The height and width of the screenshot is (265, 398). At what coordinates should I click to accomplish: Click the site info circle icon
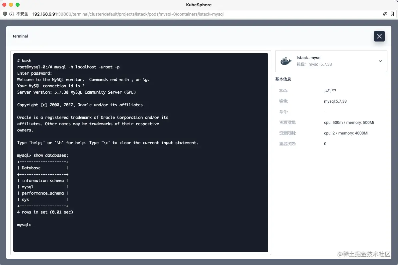pyautogui.click(x=12, y=14)
